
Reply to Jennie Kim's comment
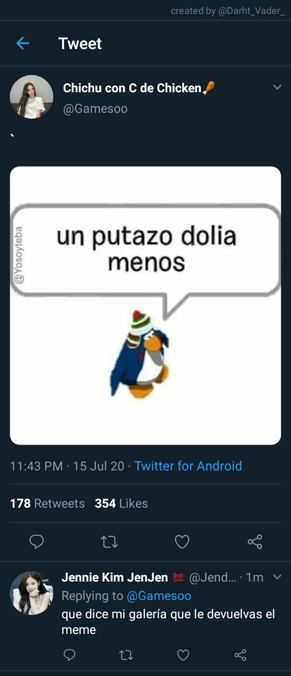coord(70,655)
